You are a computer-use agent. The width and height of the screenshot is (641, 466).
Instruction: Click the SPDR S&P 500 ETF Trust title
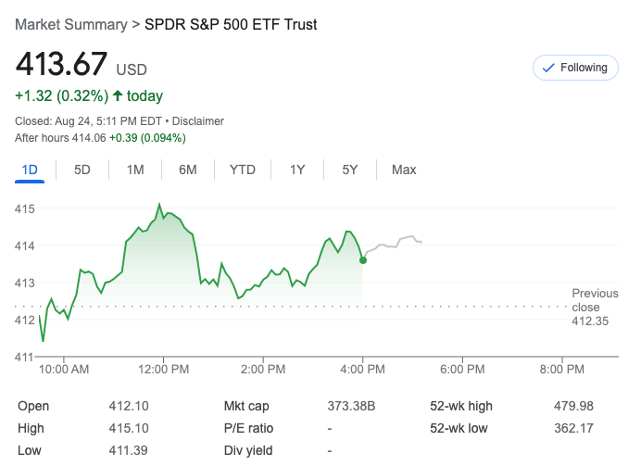[x=231, y=24]
